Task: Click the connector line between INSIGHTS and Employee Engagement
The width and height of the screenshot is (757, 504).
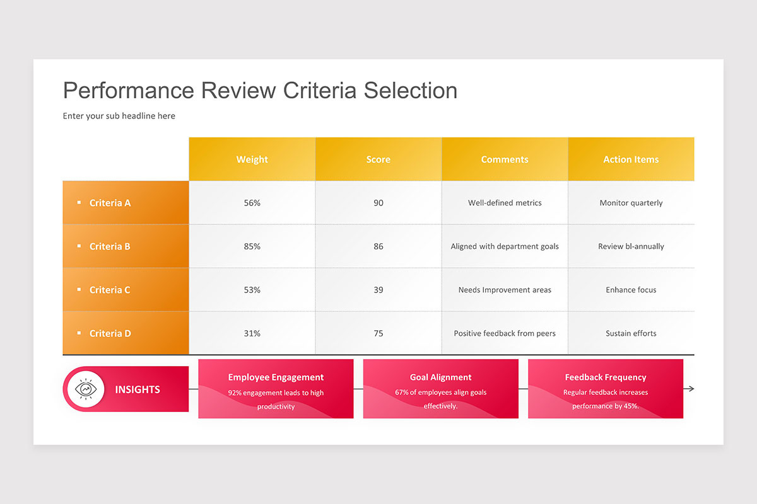Action: click(193, 389)
